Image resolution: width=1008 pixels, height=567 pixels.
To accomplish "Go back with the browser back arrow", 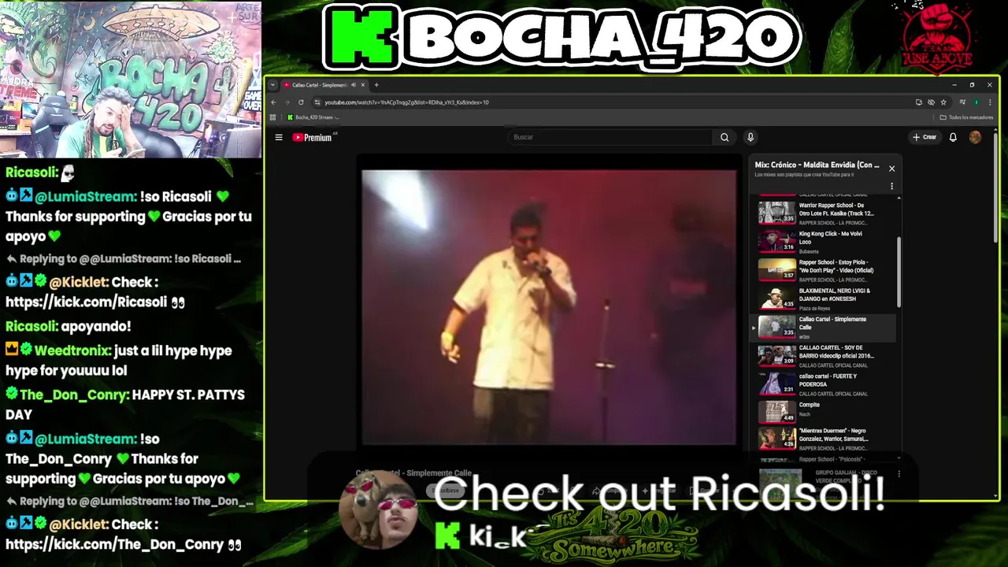I will pos(273,102).
